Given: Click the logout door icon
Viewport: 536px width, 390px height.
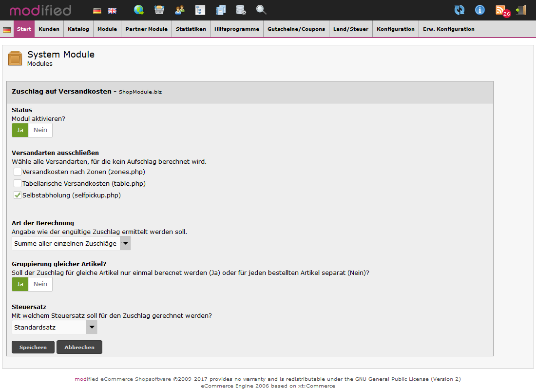Looking at the screenshot, I should (x=521, y=10).
